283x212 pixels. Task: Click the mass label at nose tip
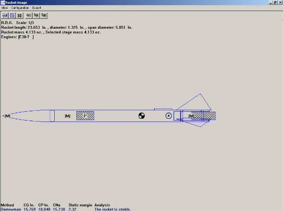point(7,116)
